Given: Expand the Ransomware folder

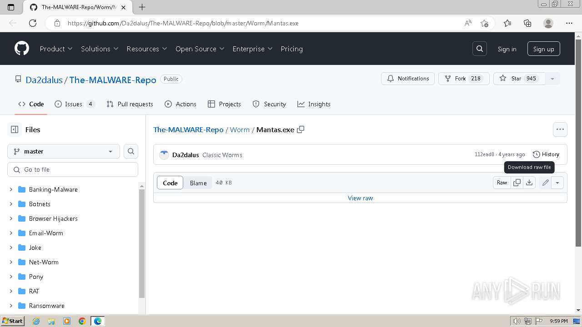Looking at the screenshot, I should click(x=11, y=306).
